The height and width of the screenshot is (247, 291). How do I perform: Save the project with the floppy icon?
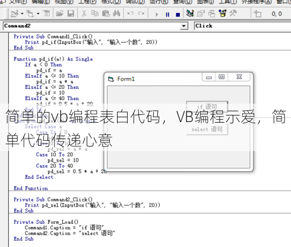(x=71, y=14)
